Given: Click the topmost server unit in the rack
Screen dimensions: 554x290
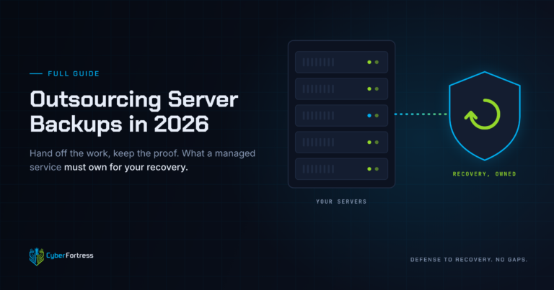Looking at the screenshot, I should tap(341, 62).
